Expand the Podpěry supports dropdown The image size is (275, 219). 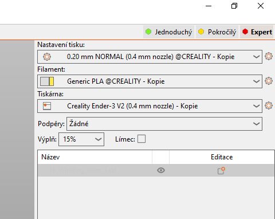256,124
